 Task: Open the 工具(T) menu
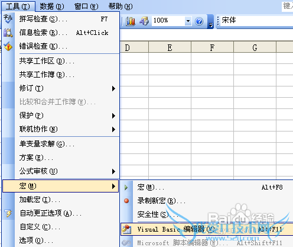click(x=18, y=6)
